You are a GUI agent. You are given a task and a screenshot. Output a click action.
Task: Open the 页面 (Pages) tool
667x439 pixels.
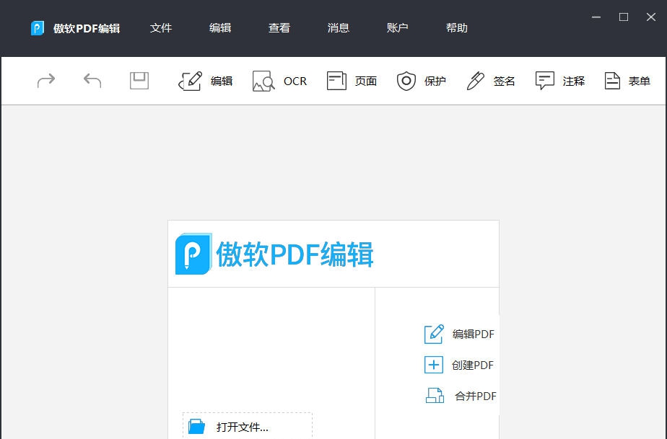click(352, 81)
